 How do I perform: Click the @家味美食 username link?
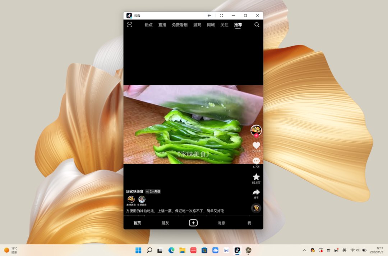click(x=135, y=191)
